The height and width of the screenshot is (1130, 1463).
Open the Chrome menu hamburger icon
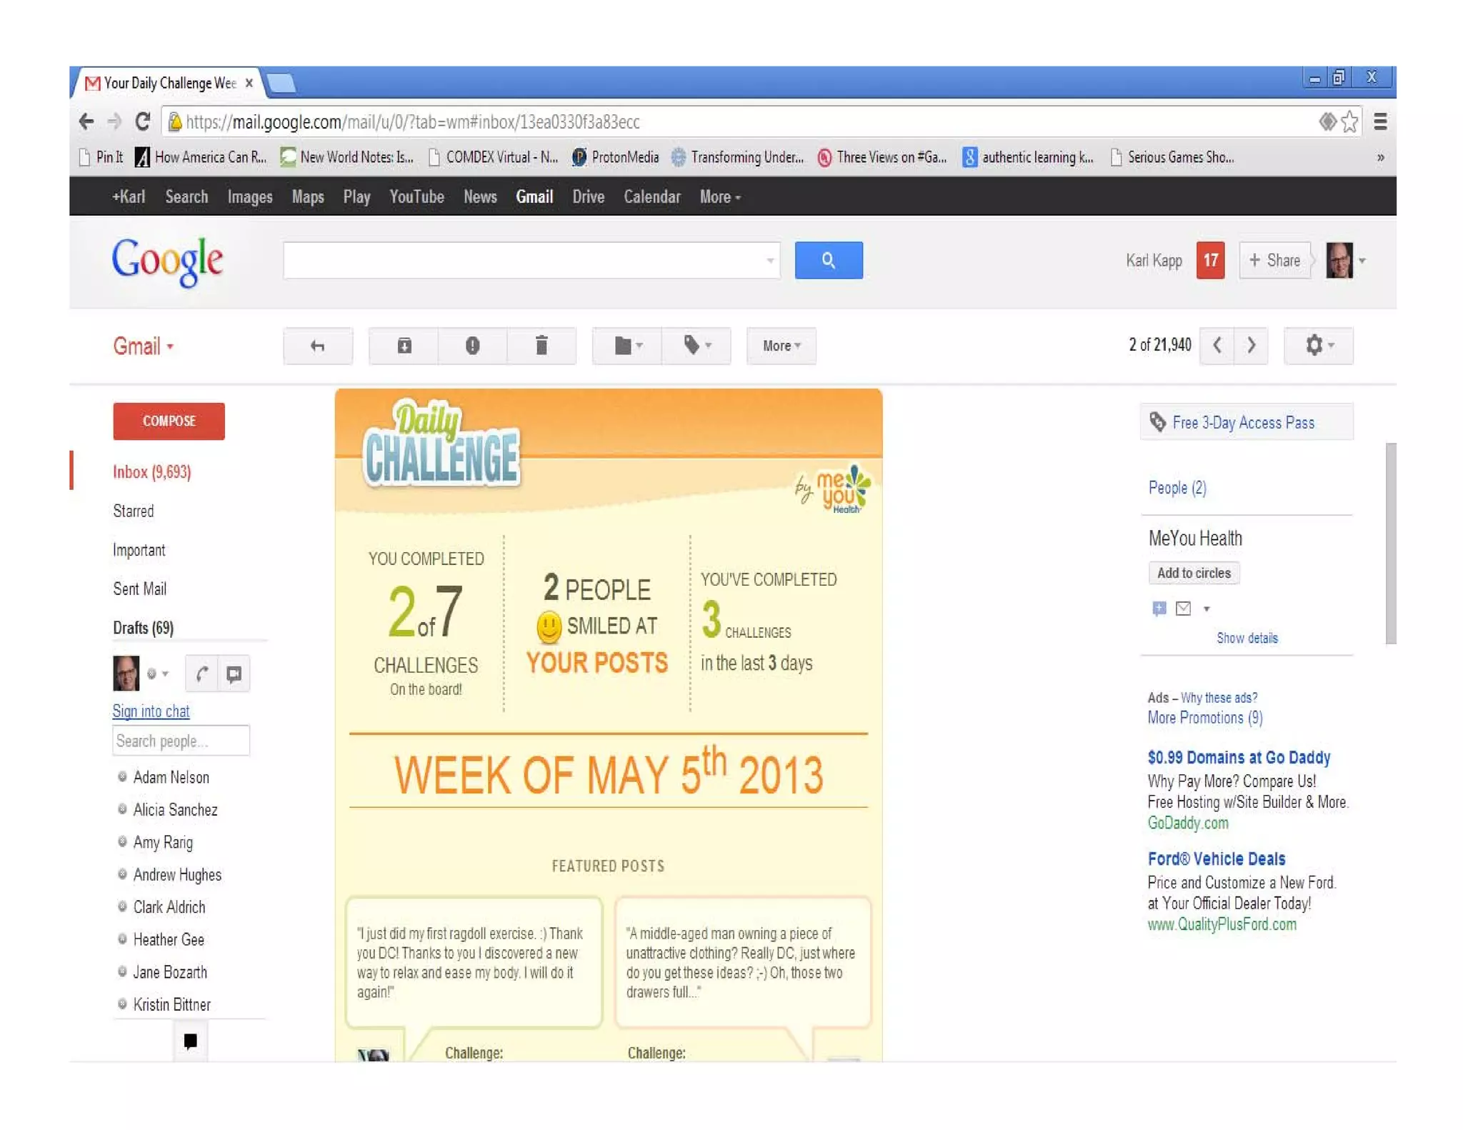click(x=1380, y=122)
